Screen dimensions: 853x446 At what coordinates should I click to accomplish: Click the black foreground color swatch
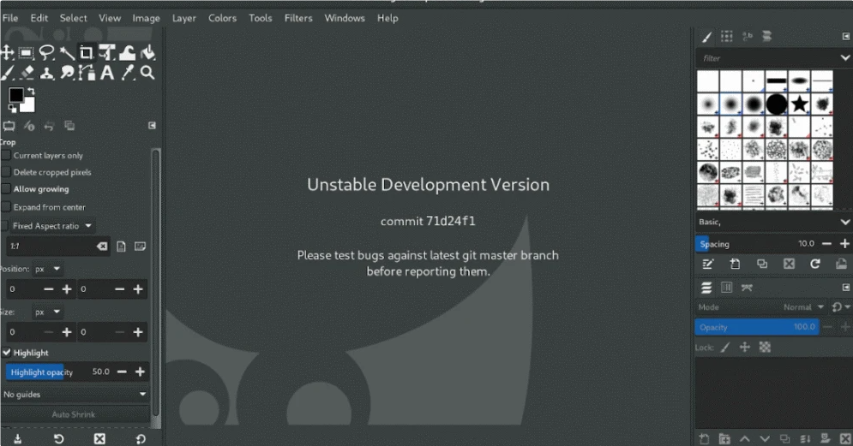[15, 94]
